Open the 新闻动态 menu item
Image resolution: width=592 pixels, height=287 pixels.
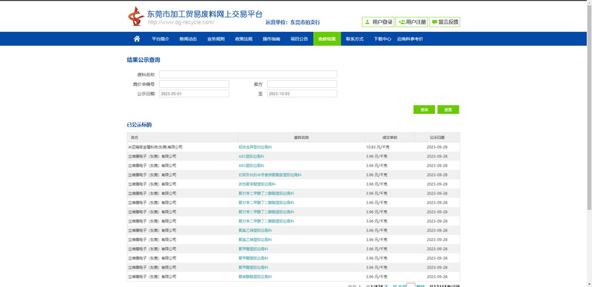tap(188, 39)
